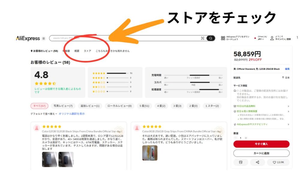Expand the 安全＆個人情報保護 row
This screenshot has height=173, width=307.
click(x=261, y=111)
